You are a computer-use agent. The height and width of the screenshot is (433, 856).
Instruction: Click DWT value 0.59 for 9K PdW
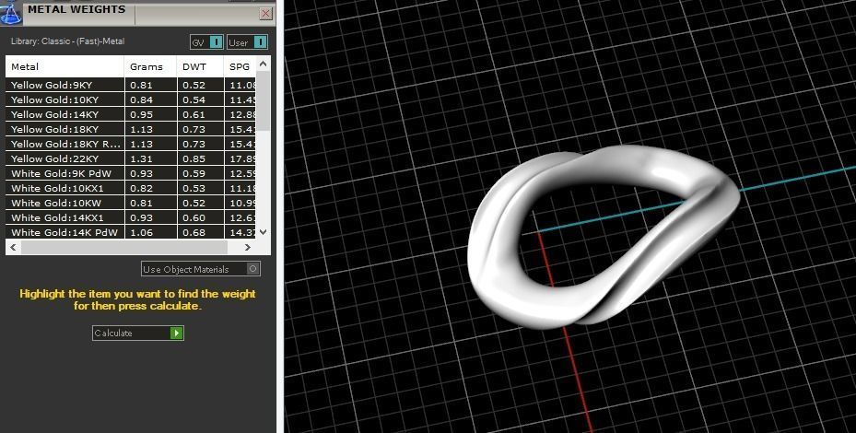click(x=193, y=173)
